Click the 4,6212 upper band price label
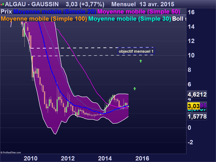The height and width of the screenshot is (162, 216). pos(197,94)
